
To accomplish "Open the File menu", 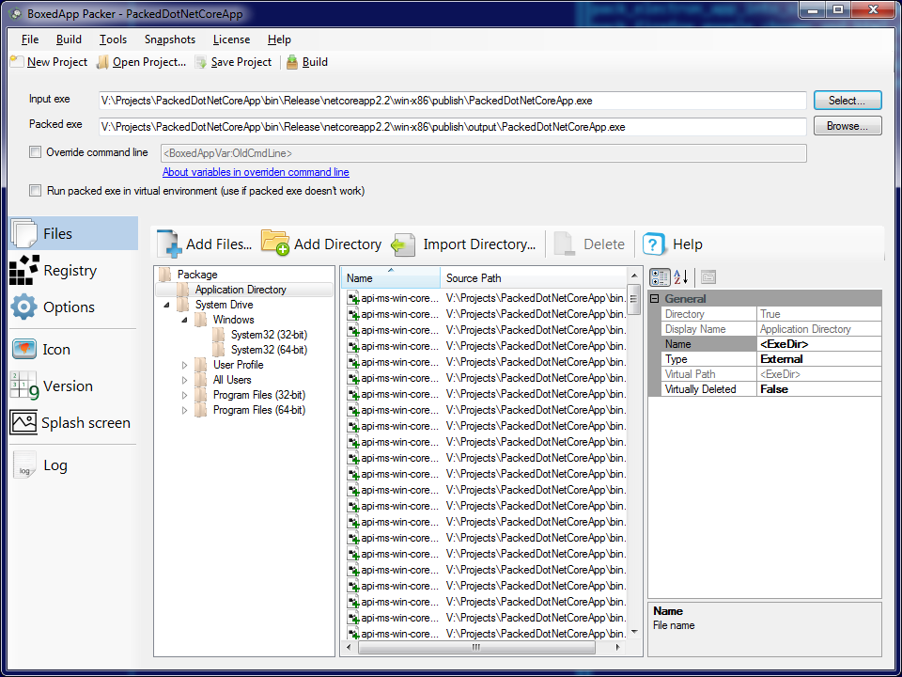I will 30,39.
